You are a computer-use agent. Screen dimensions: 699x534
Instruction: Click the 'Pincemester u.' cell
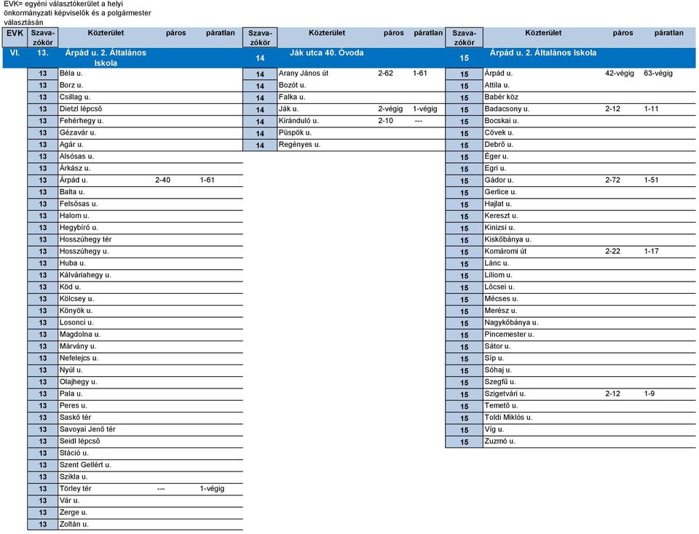point(509,335)
